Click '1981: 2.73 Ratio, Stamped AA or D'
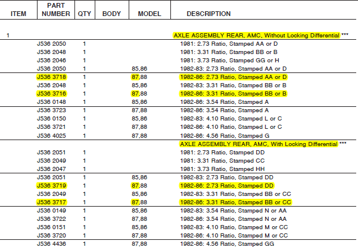 coord(229,44)
